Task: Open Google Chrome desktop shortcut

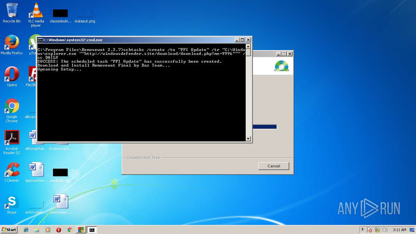Action: click(12, 110)
